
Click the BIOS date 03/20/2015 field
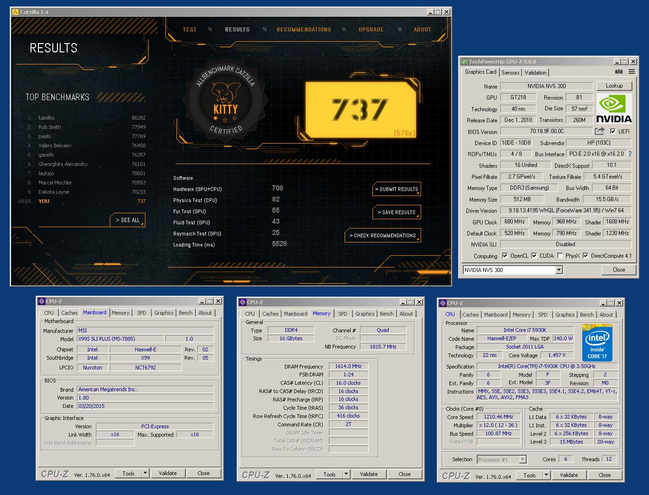point(145,406)
